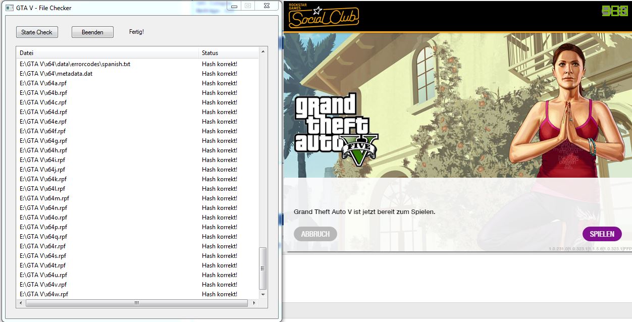Viewport: 632px width, 322px height.
Task: Select row E:\GTA V\x64\data\errorcodes\spanish.txt
Action: point(137,64)
